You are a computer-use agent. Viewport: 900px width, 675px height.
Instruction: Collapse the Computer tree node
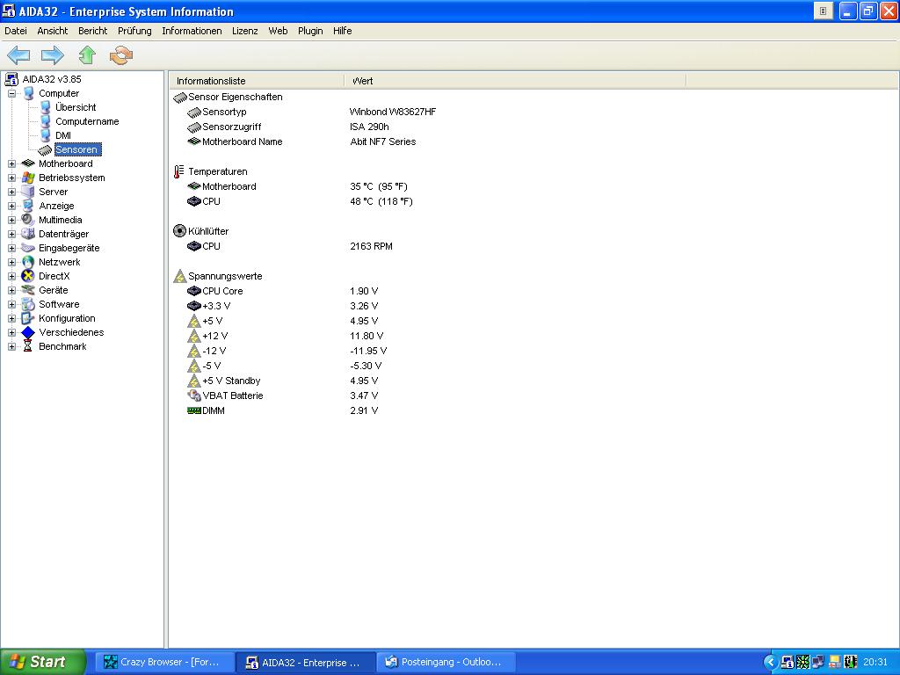11,93
